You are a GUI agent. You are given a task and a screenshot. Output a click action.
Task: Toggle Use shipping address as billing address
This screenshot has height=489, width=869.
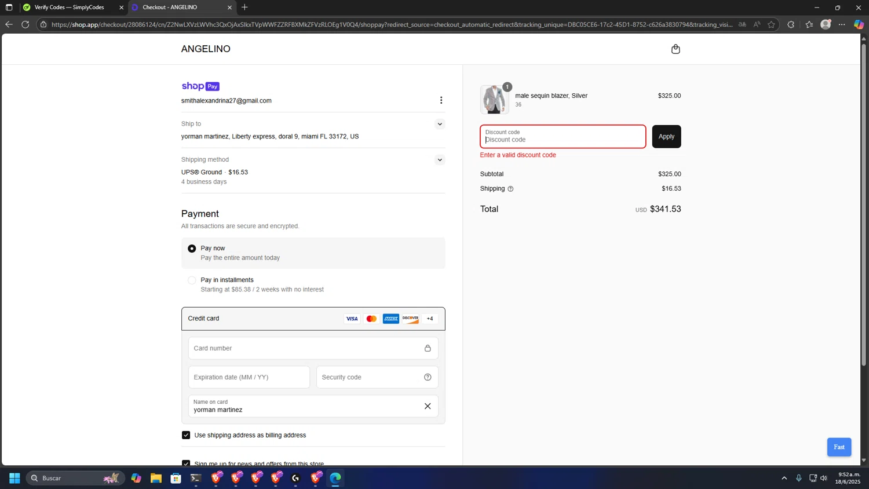pyautogui.click(x=186, y=435)
